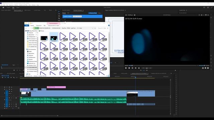The height and width of the screenshot is (120, 214).
Task: Open the Browse tab in Essential Graphics
Action: point(64,13)
